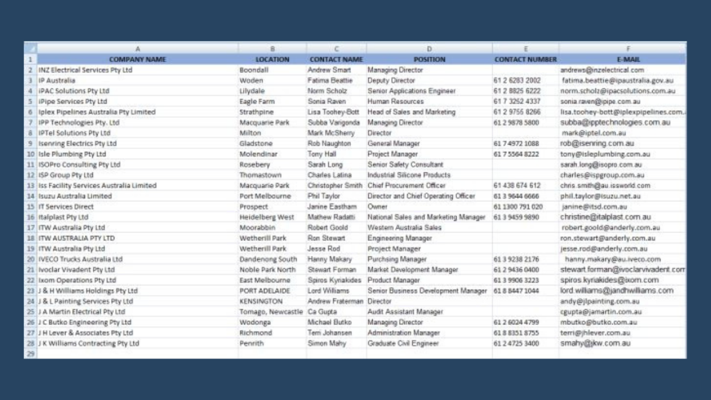Select column A header

(137, 49)
